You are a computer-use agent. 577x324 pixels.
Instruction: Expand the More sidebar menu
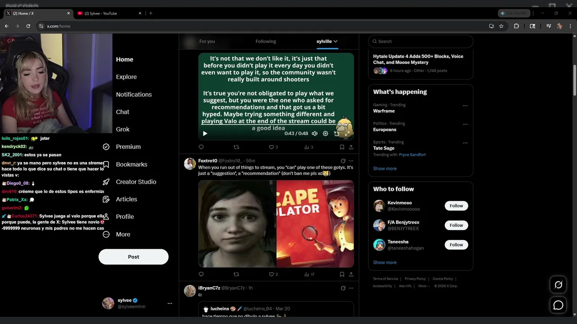point(117,234)
